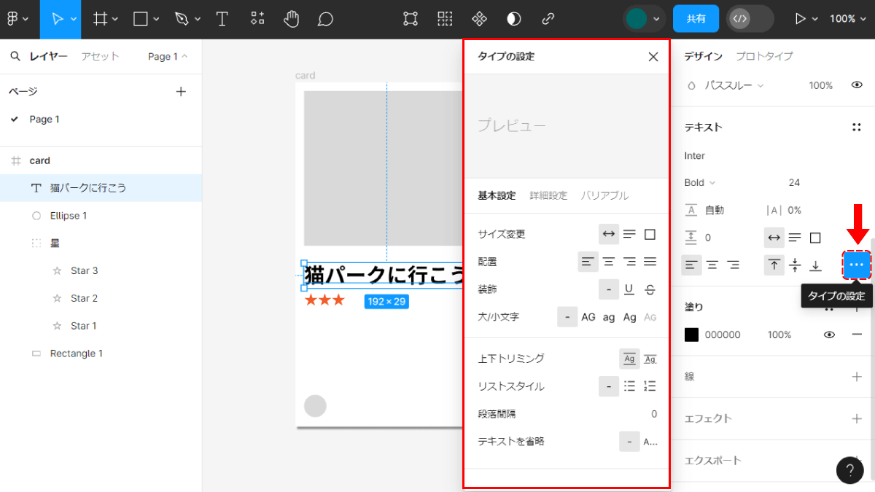The height and width of the screenshot is (492, 875).
Task: Add an effect with the エフェクト plus icon
Action: click(857, 418)
